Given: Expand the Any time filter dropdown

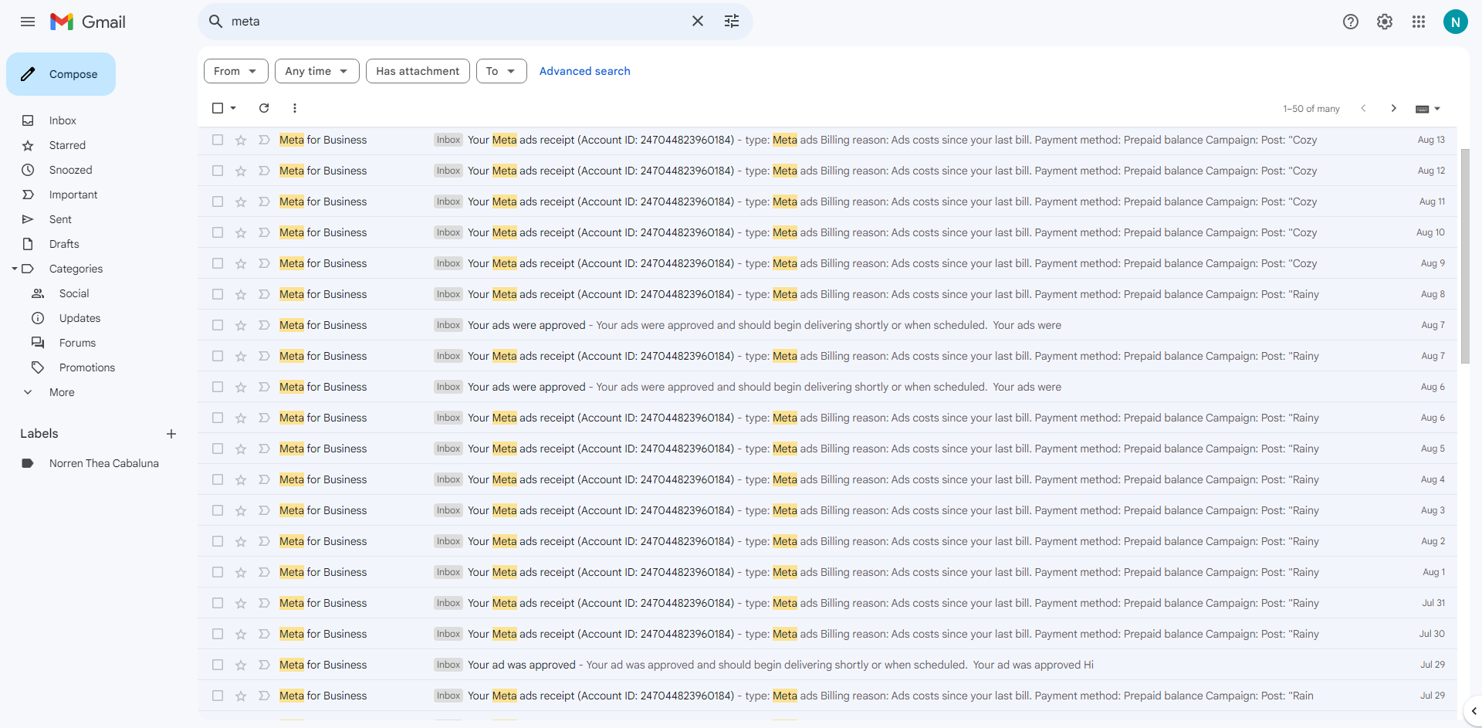Looking at the screenshot, I should [316, 71].
